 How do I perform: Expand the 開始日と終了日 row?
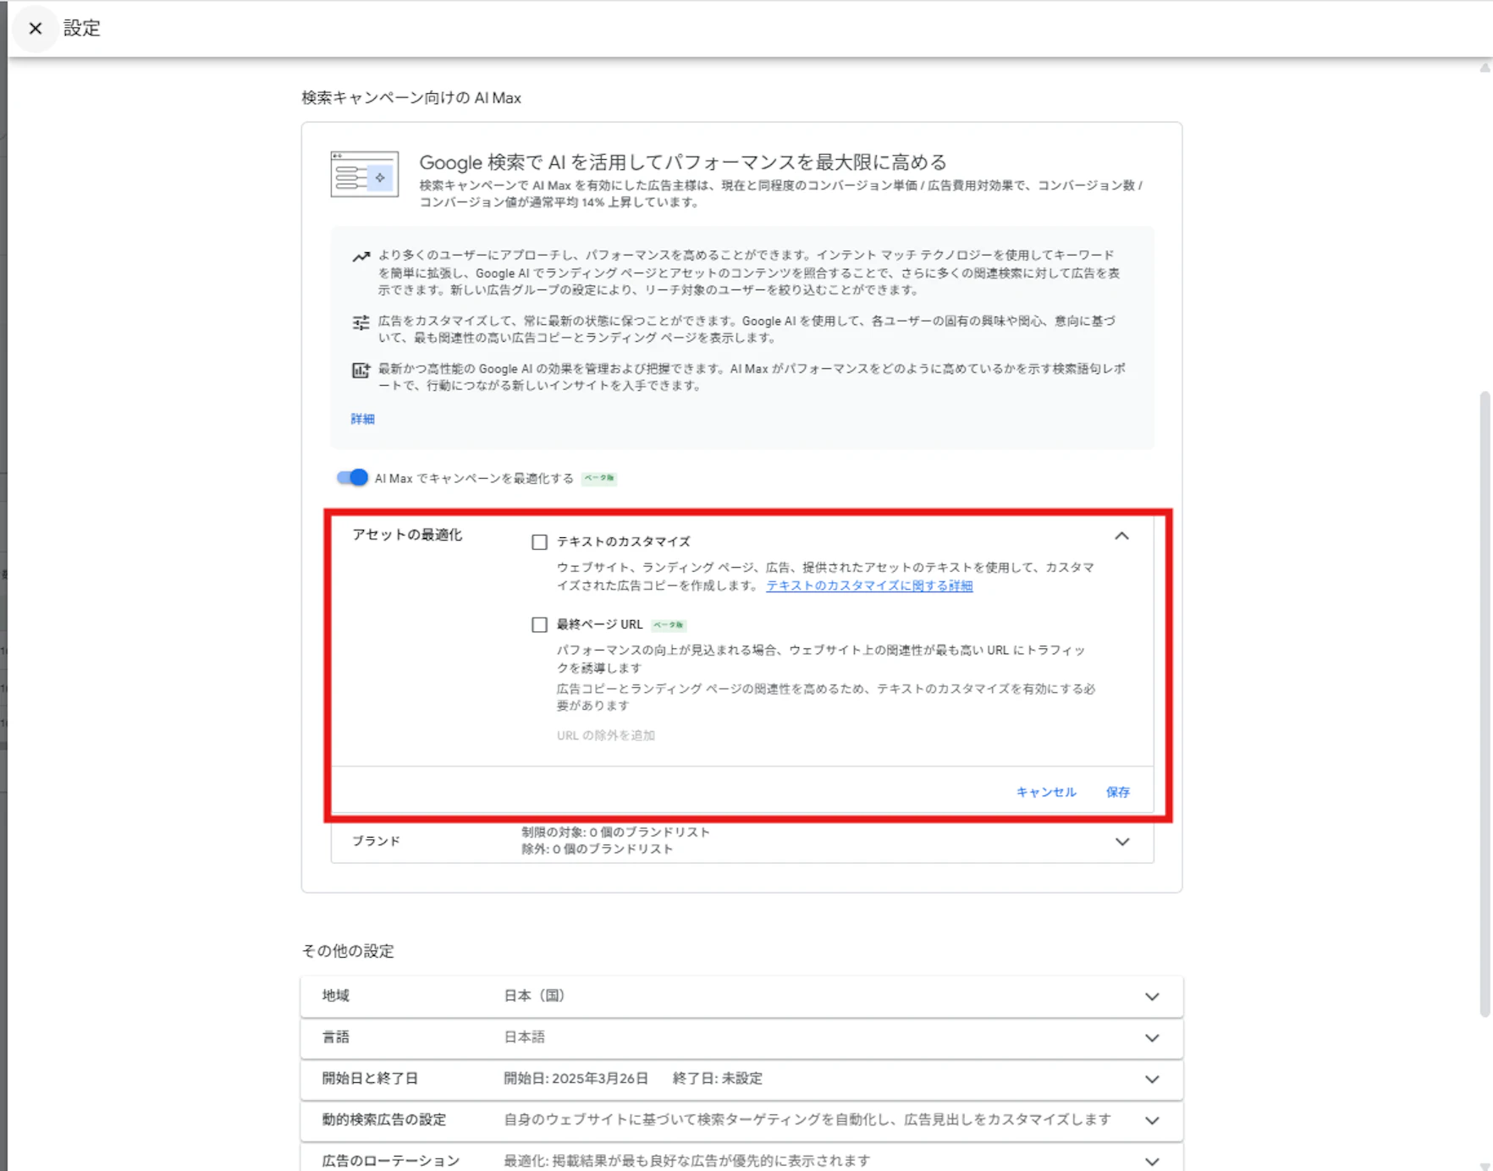(x=741, y=1079)
